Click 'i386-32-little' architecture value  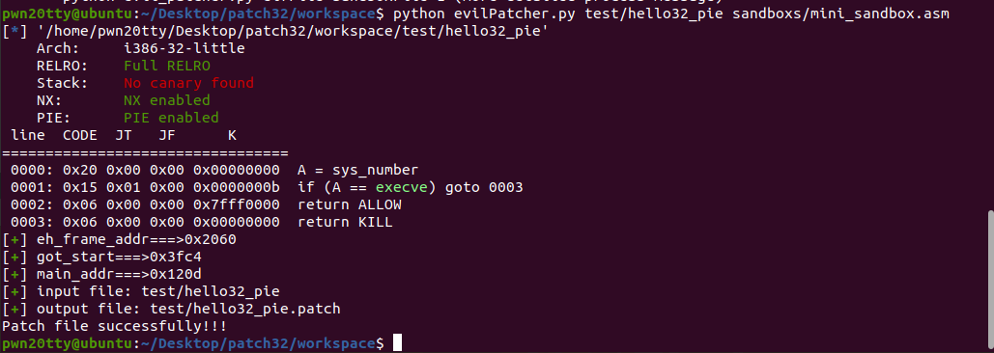[x=185, y=49]
